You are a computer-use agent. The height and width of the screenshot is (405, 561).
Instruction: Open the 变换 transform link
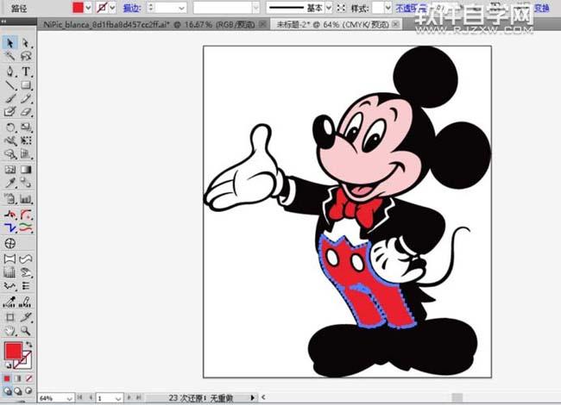(x=542, y=8)
